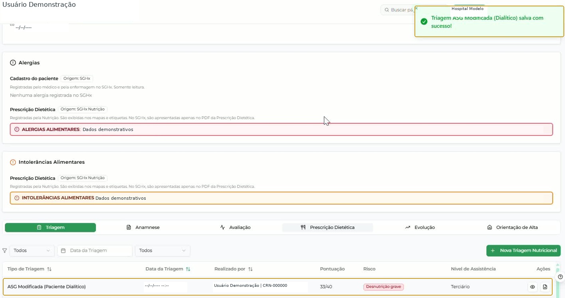This screenshot has height=298, width=565.
Task: Open the help question mark icon
Action: [560, 277]
